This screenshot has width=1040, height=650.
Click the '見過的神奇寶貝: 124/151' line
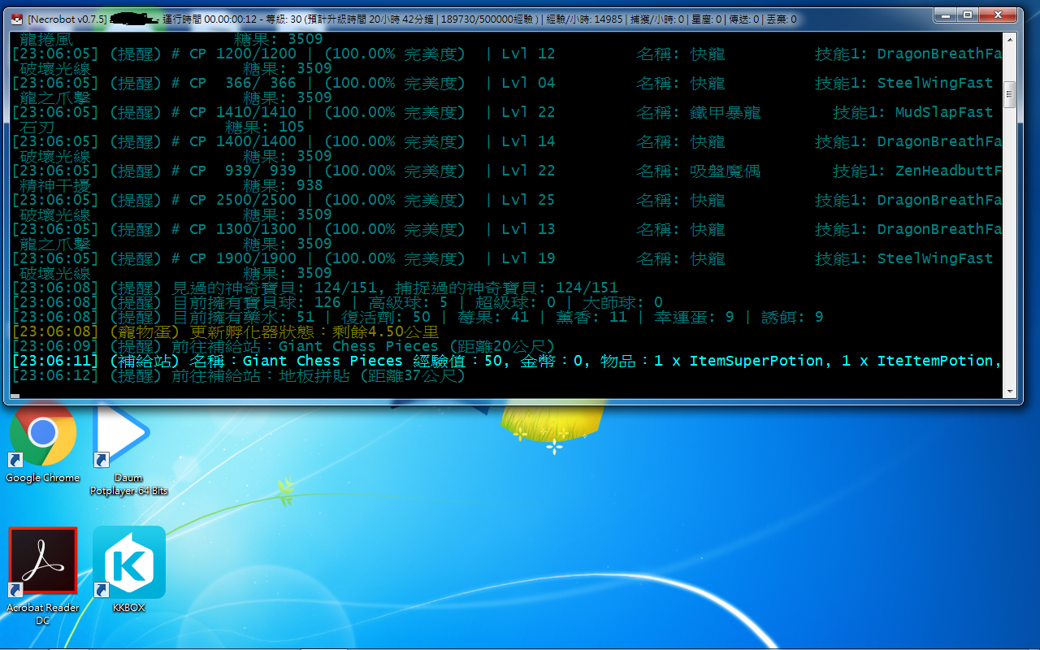click(315, 288)
